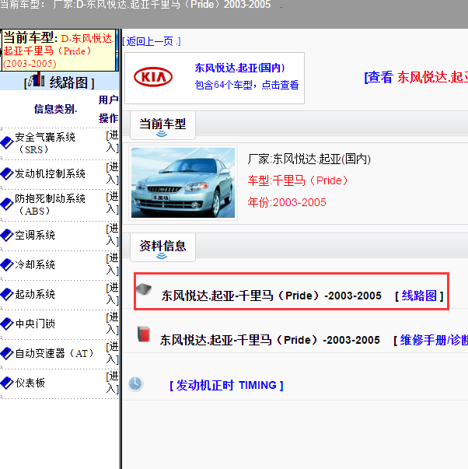Open 发动机正时 TIMING link

226,385
